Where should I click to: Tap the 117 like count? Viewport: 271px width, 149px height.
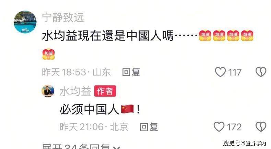click(235, 72)
